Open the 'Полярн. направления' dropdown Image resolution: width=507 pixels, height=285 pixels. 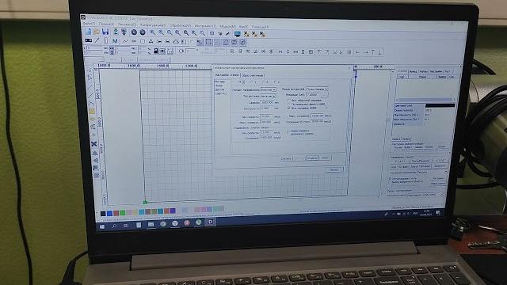[x=268, y=89]
